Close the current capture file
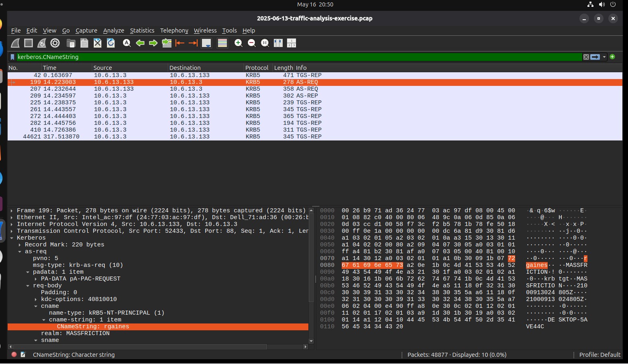Viewport: 628px width, 364px height. [98, 43]
